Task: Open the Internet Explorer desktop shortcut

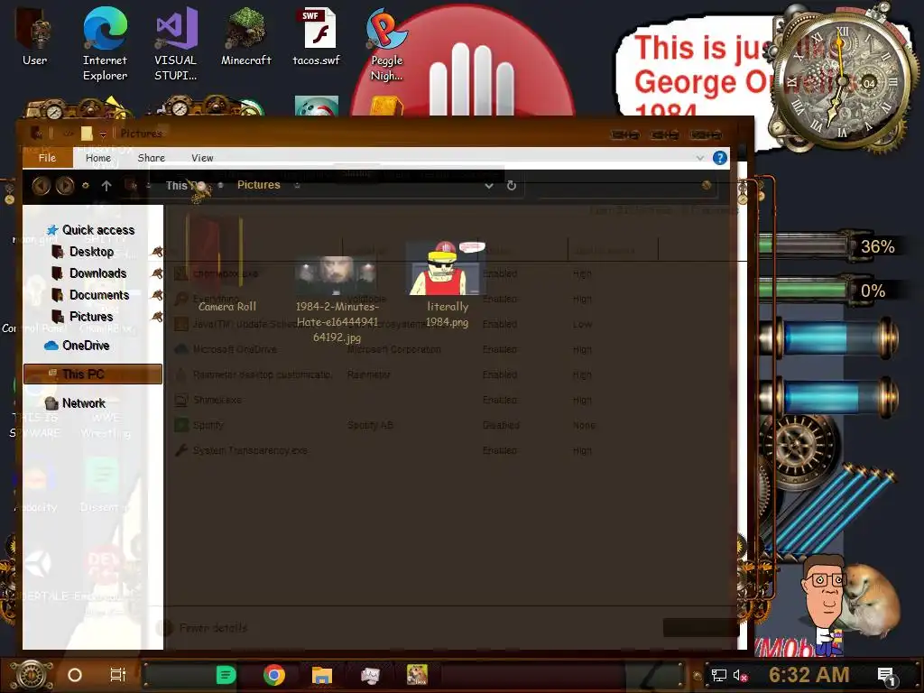Action: [105, 43]
